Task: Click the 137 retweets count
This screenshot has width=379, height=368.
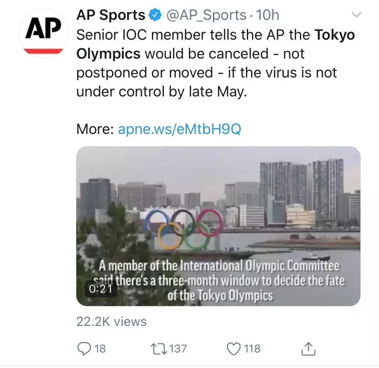Action: pos(178,348)
